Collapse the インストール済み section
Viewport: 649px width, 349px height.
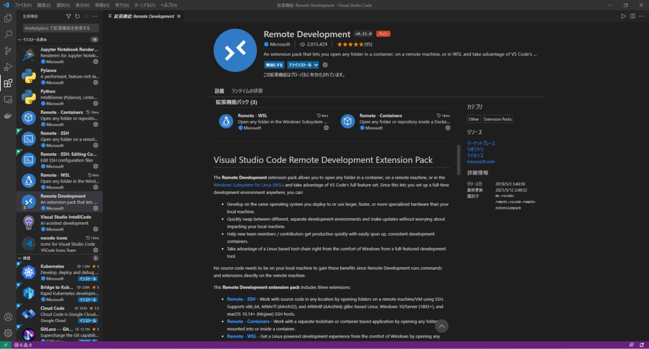[59, 39]
